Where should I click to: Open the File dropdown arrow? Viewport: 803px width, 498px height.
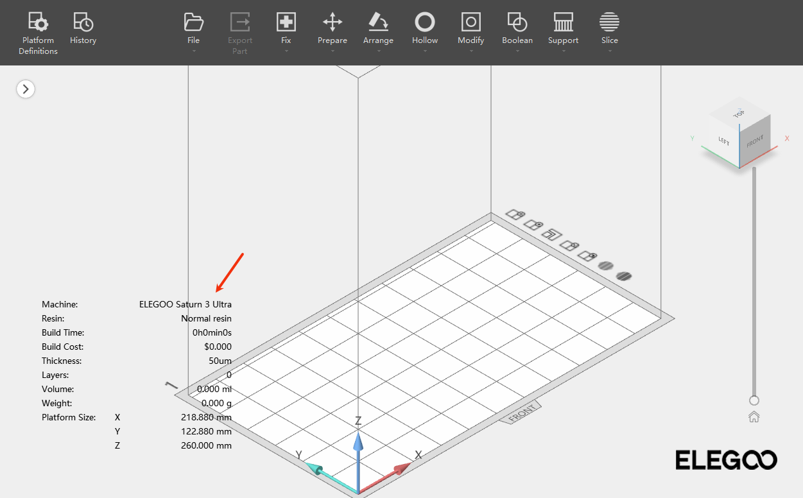click(193, 51)
